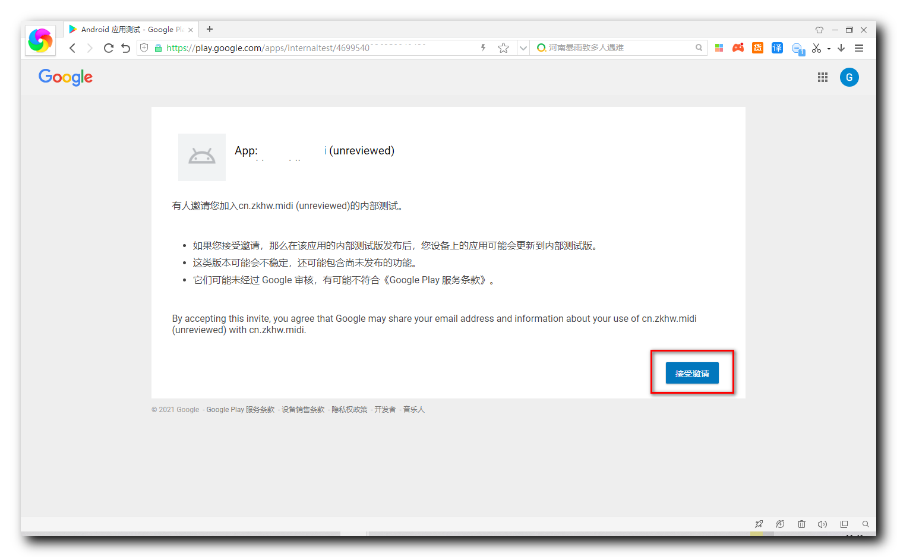The image size is (897, 557).
Task: Open the blue 译 translate extension icon
Action: [x=778, y=48]
